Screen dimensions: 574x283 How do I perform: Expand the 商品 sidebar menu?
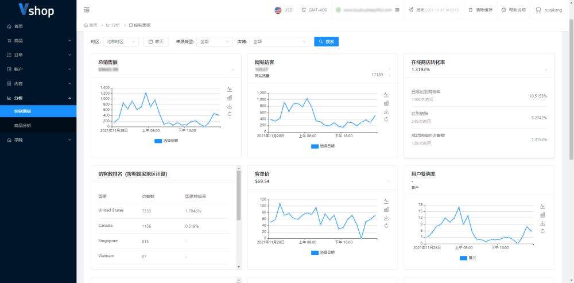click(38, 41)
